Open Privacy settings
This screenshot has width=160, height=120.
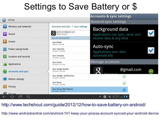(25, 87)
